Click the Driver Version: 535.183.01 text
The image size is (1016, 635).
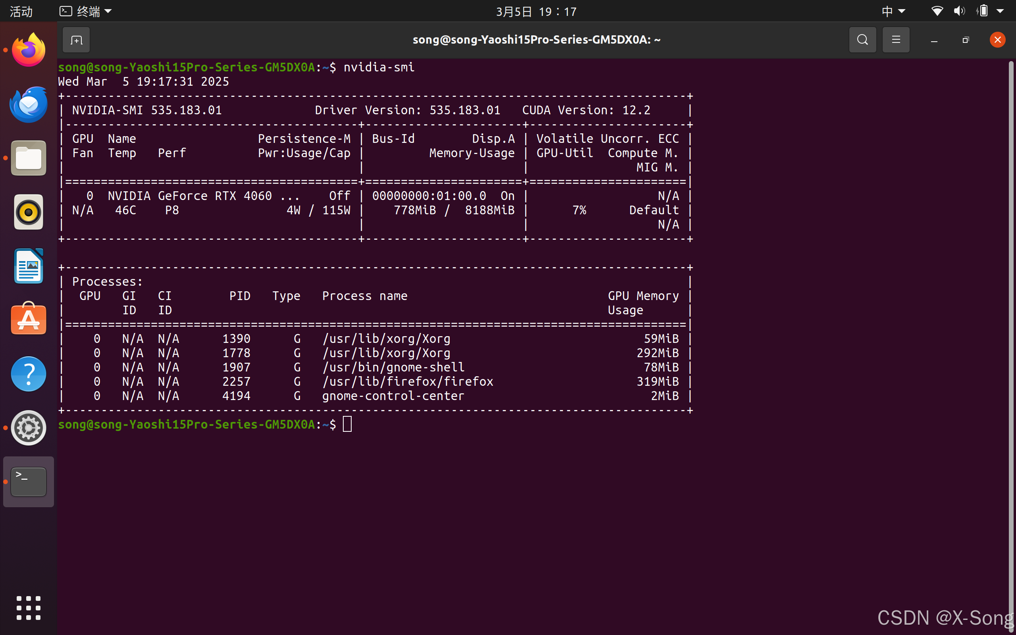click(408, 110)
